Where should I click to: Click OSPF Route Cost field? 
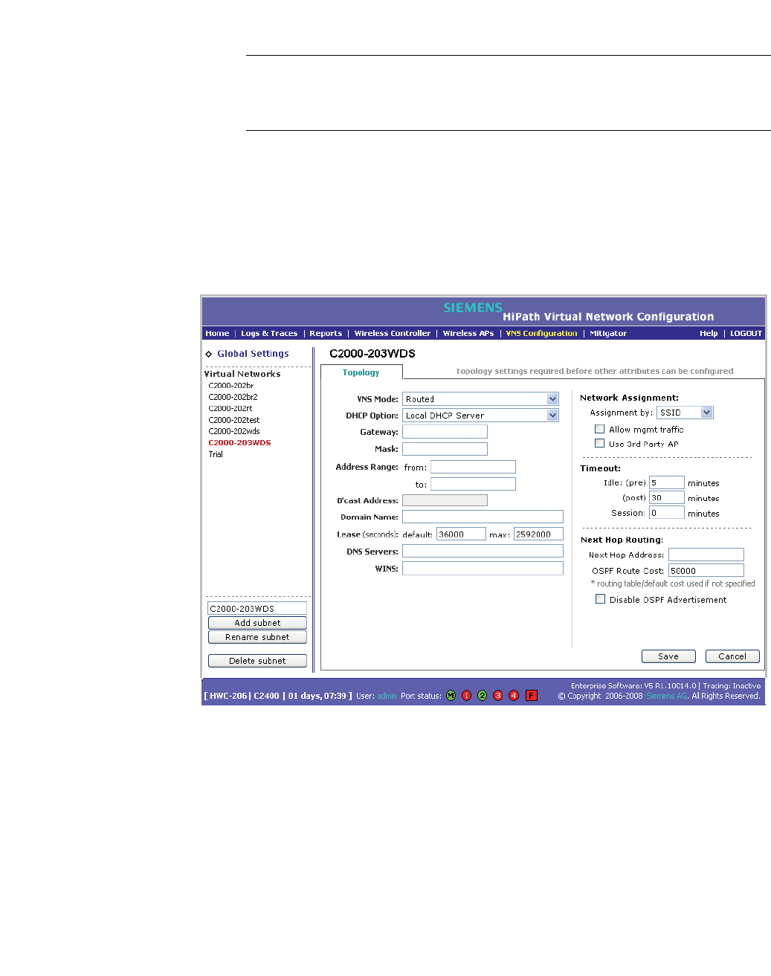[706, 570]
